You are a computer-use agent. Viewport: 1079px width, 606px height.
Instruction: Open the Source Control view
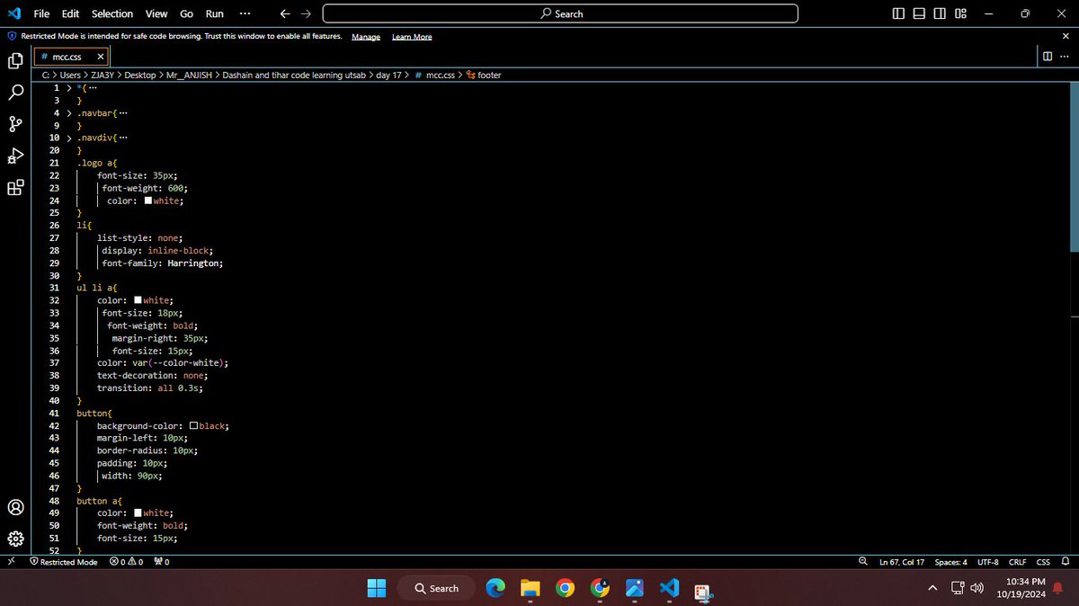point(15,124)
